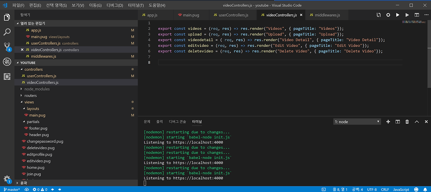Select JavaScript language mode in status bar

(x=401, y=190)
